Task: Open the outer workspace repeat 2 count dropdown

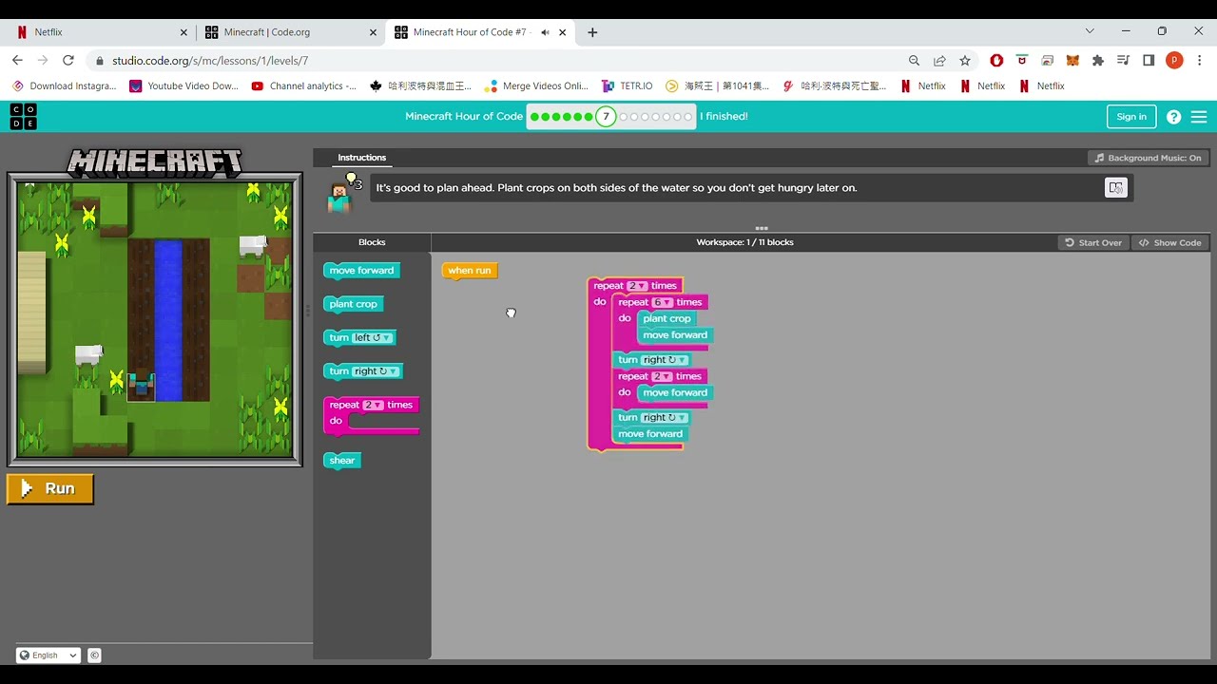Action: tap(637, 286)
